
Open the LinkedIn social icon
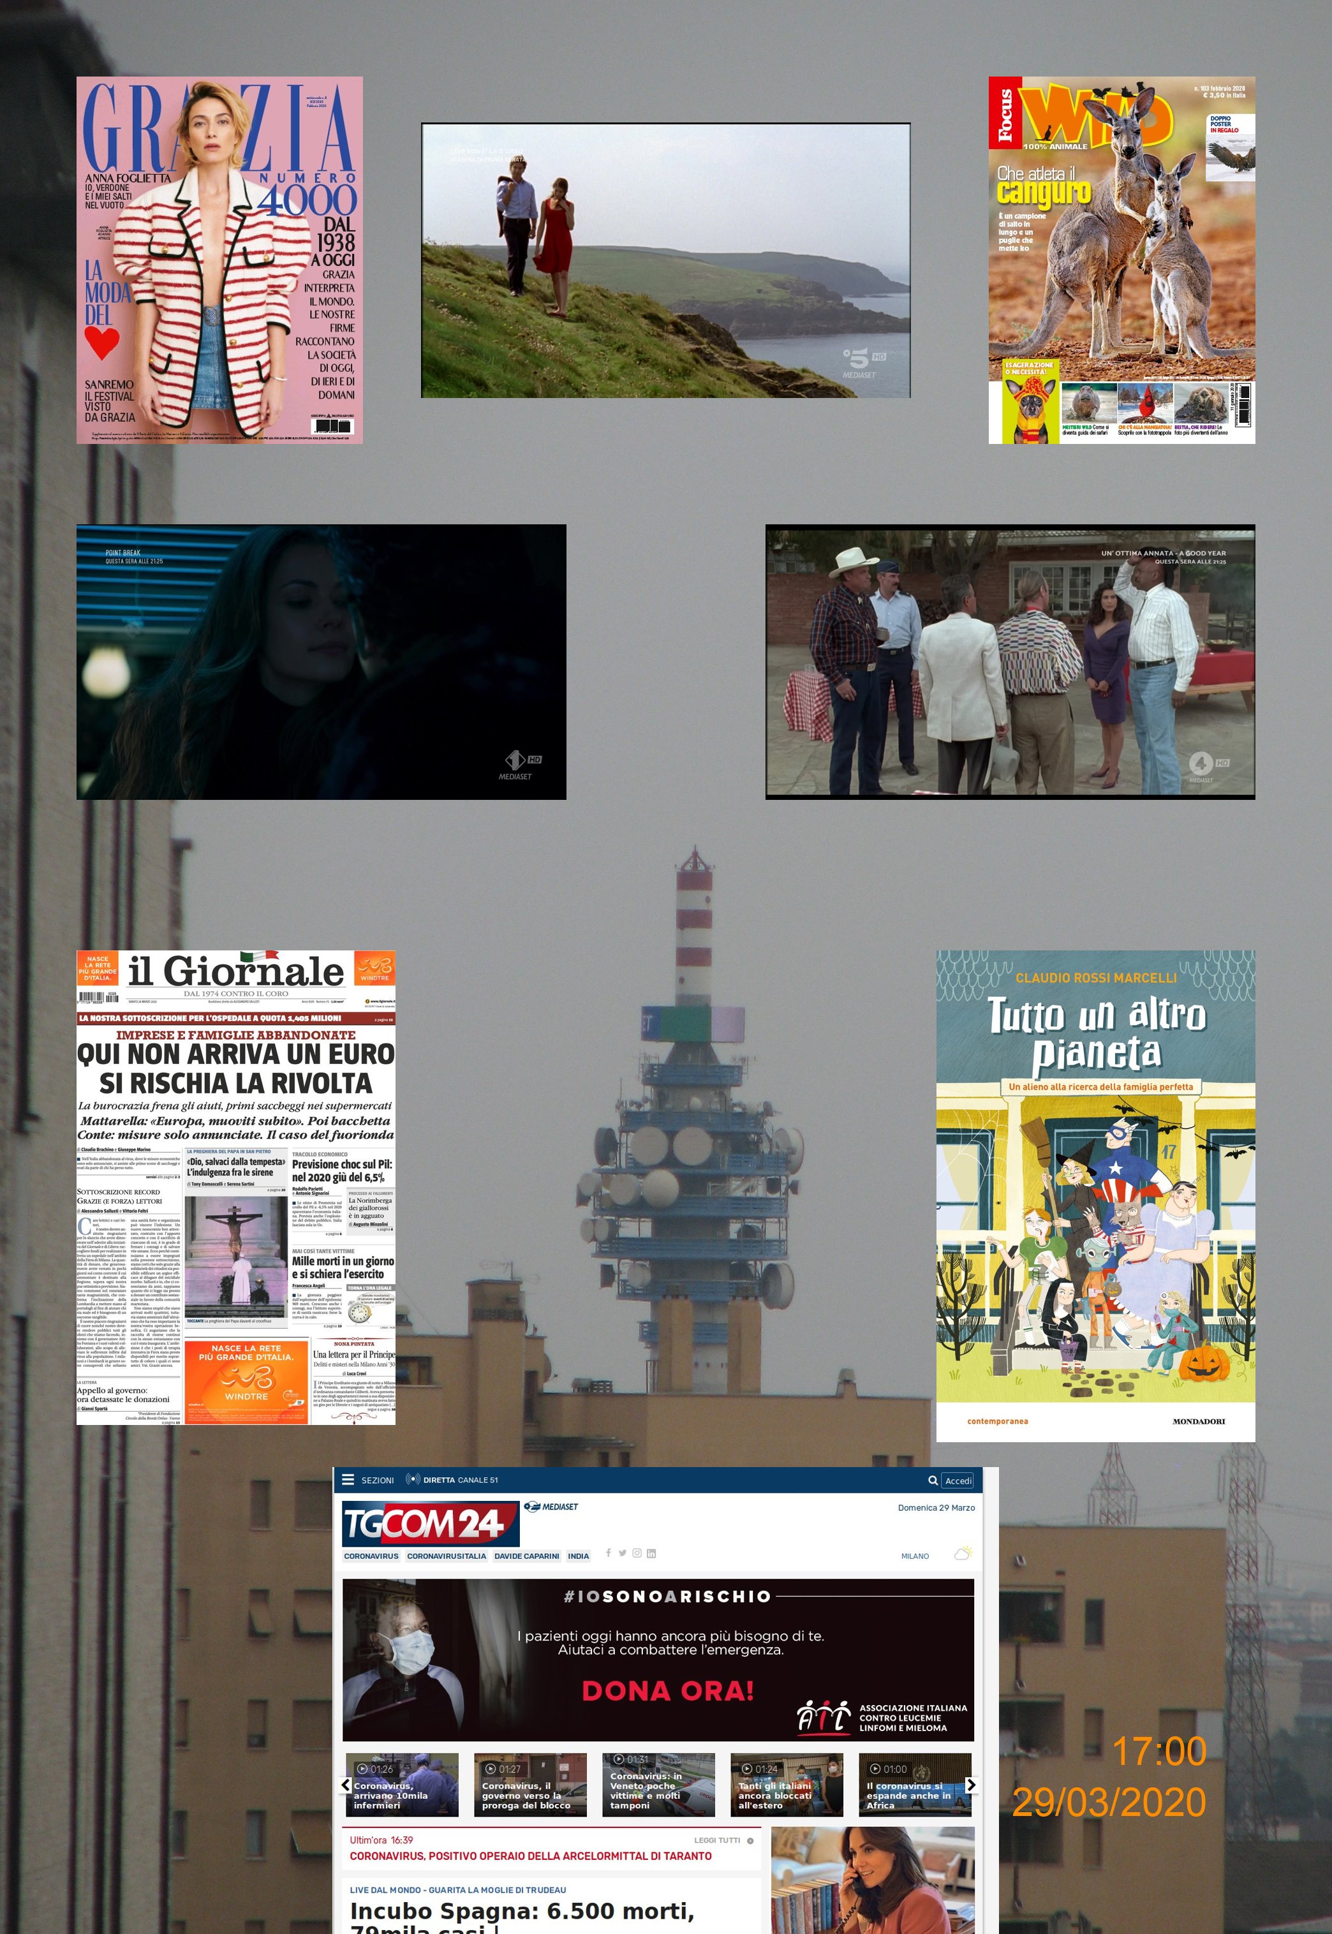(651, 1553)
